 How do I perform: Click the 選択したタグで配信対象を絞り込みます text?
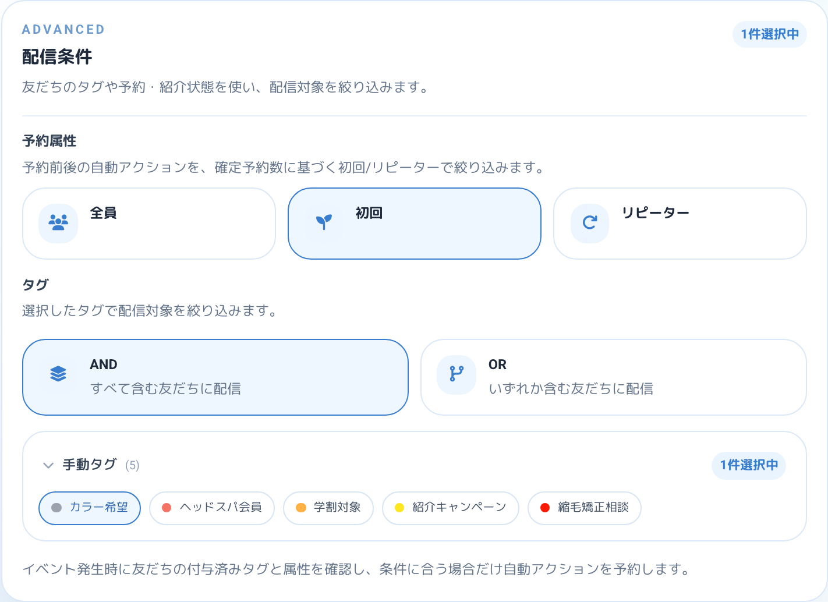[x=150, y=311]
